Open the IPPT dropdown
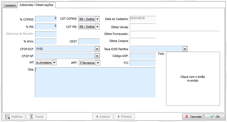The height and width of the screenshot is (122, 227). [97, 63]
